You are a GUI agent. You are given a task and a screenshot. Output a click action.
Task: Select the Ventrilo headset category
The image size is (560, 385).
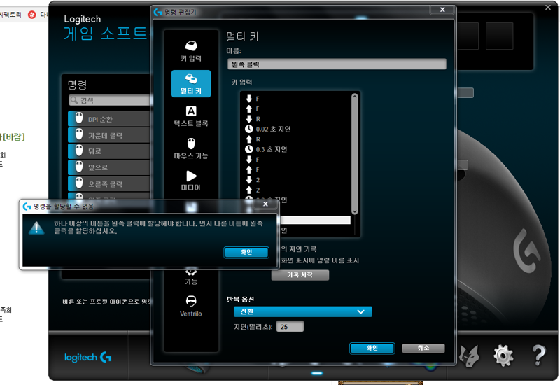(191, 307)
